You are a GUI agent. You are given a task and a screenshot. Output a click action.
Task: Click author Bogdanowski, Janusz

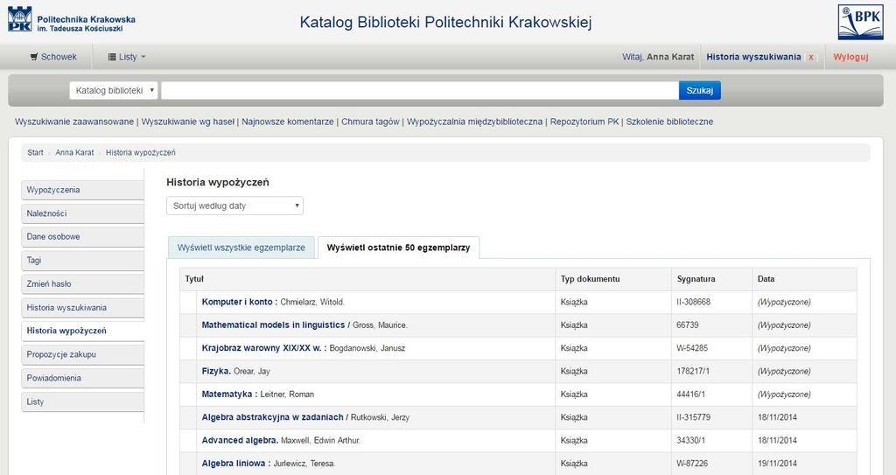coord(367,348)
